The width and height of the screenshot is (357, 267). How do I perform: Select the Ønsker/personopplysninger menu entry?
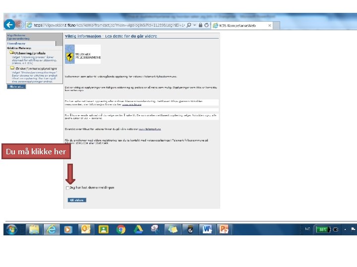[x=36, y=68]
